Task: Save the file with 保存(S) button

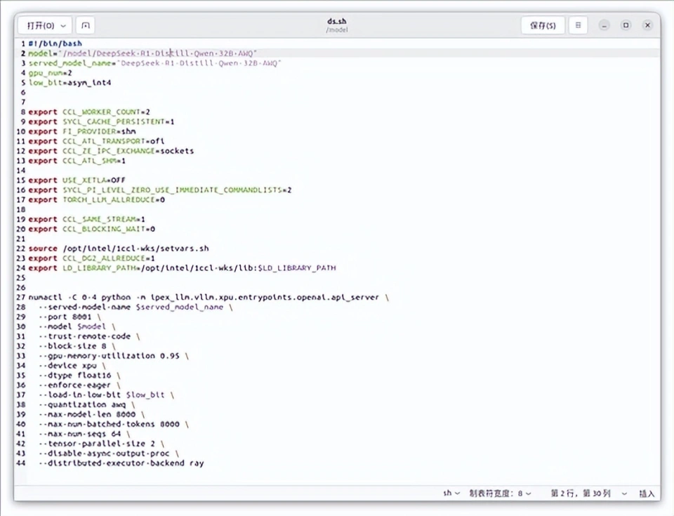Action: click(x=543, y=26)
